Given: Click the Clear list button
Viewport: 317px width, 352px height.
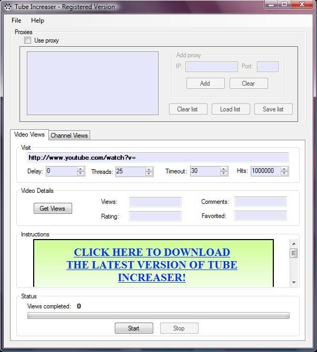Looking at the screenshot, I should [x=188, y=109].
